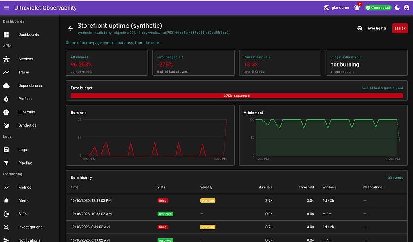Click the Notifications send icon

click(x=6, y=240)
